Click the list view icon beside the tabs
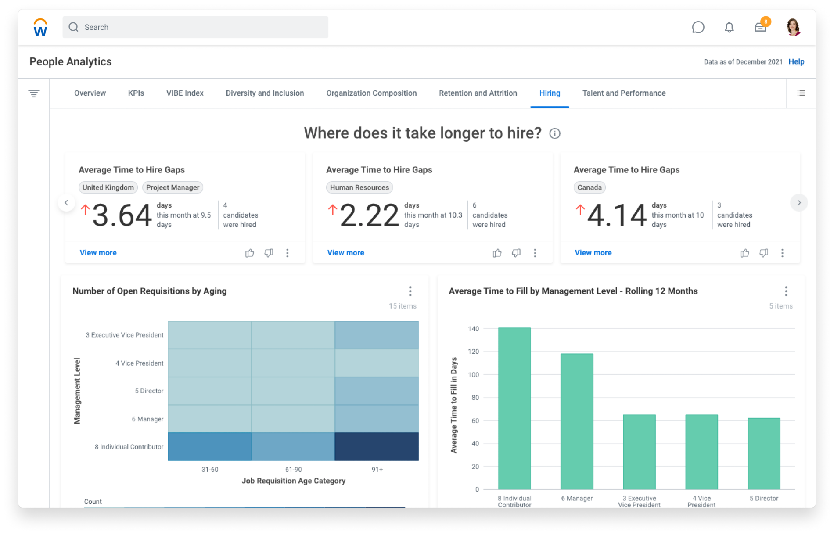Image resolution: width=834 pixels, height=535 pixels. (x=801, y=93)
